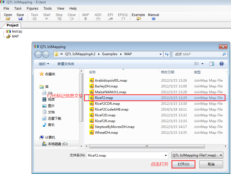Screen dimensions: 231x174
Task: Sort by 名称 (Name) column header
Action: click(92, 72)
